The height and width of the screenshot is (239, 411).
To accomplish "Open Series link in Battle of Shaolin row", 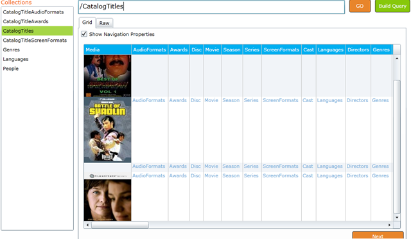I will [251, 100].
